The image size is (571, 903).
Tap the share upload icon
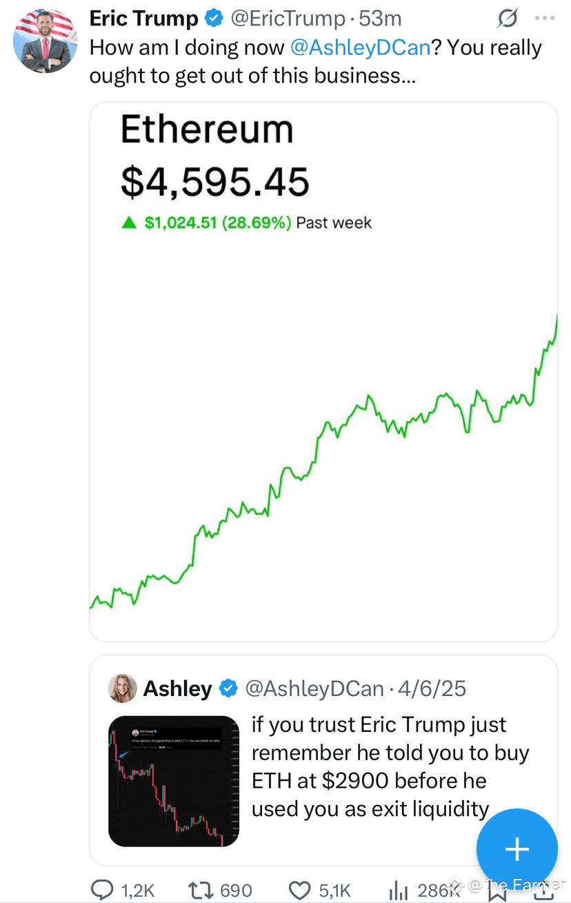point(545,891)
